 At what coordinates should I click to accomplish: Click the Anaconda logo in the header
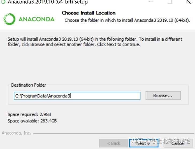(x=29, y=19)
